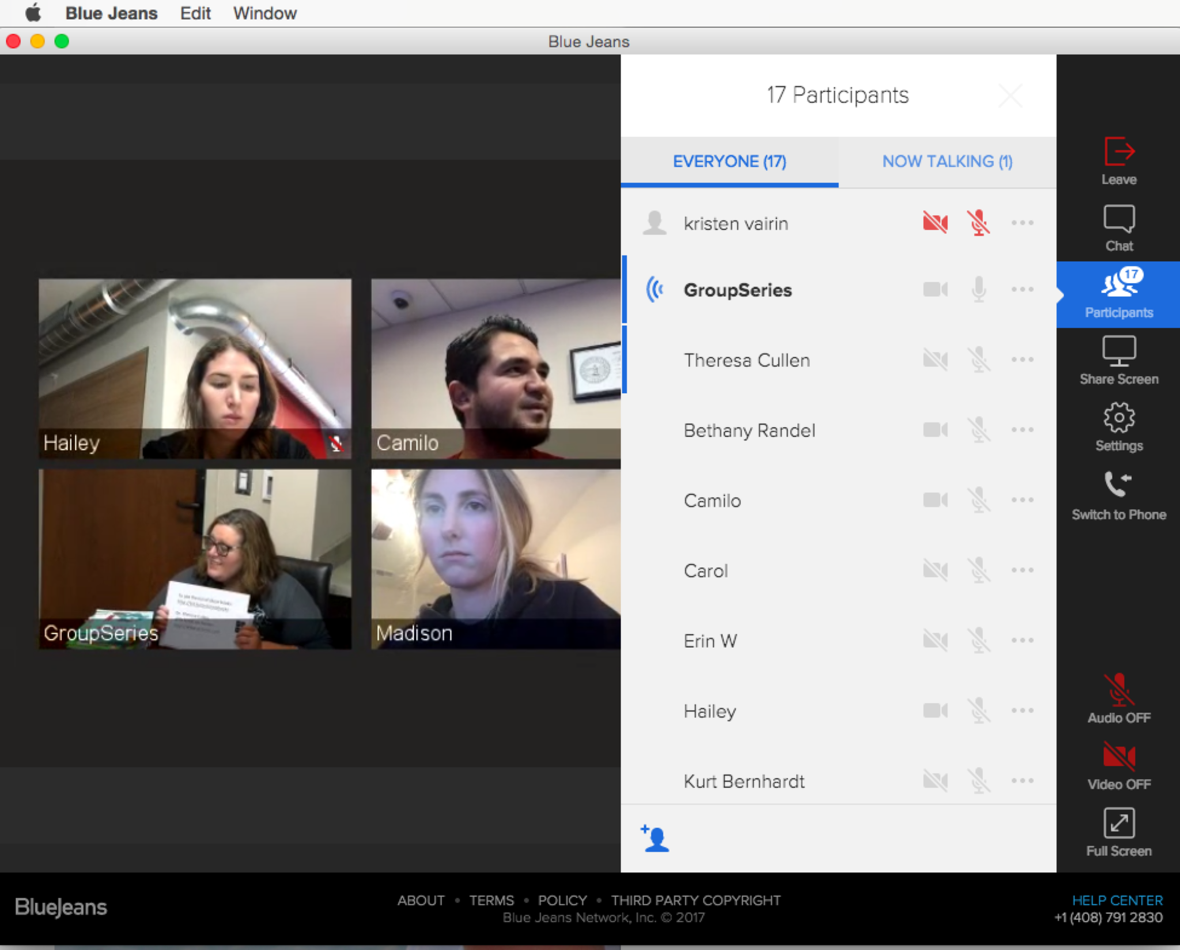Open the TERMS footer link
1180x950 pixels.
tap(491, 900)
